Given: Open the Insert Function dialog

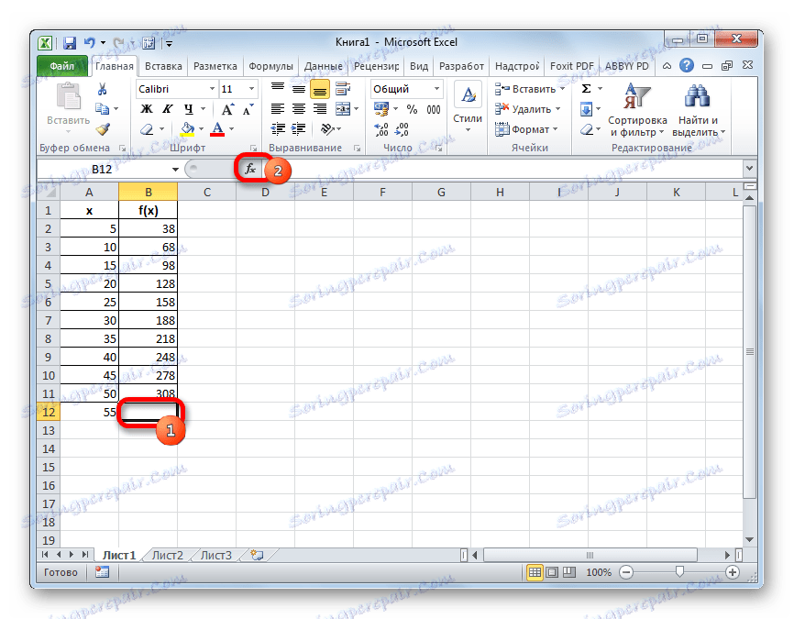Looking at the screenshot, I should tap(250, 170).
